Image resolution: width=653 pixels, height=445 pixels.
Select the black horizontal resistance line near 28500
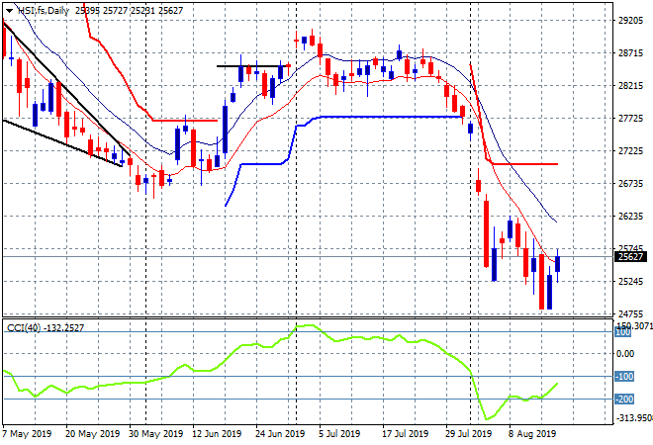(253, 66)
